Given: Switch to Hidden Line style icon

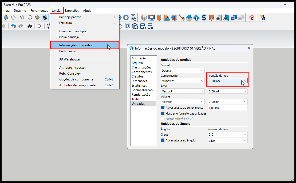Looking at the screenshot, I should [30, 18].
